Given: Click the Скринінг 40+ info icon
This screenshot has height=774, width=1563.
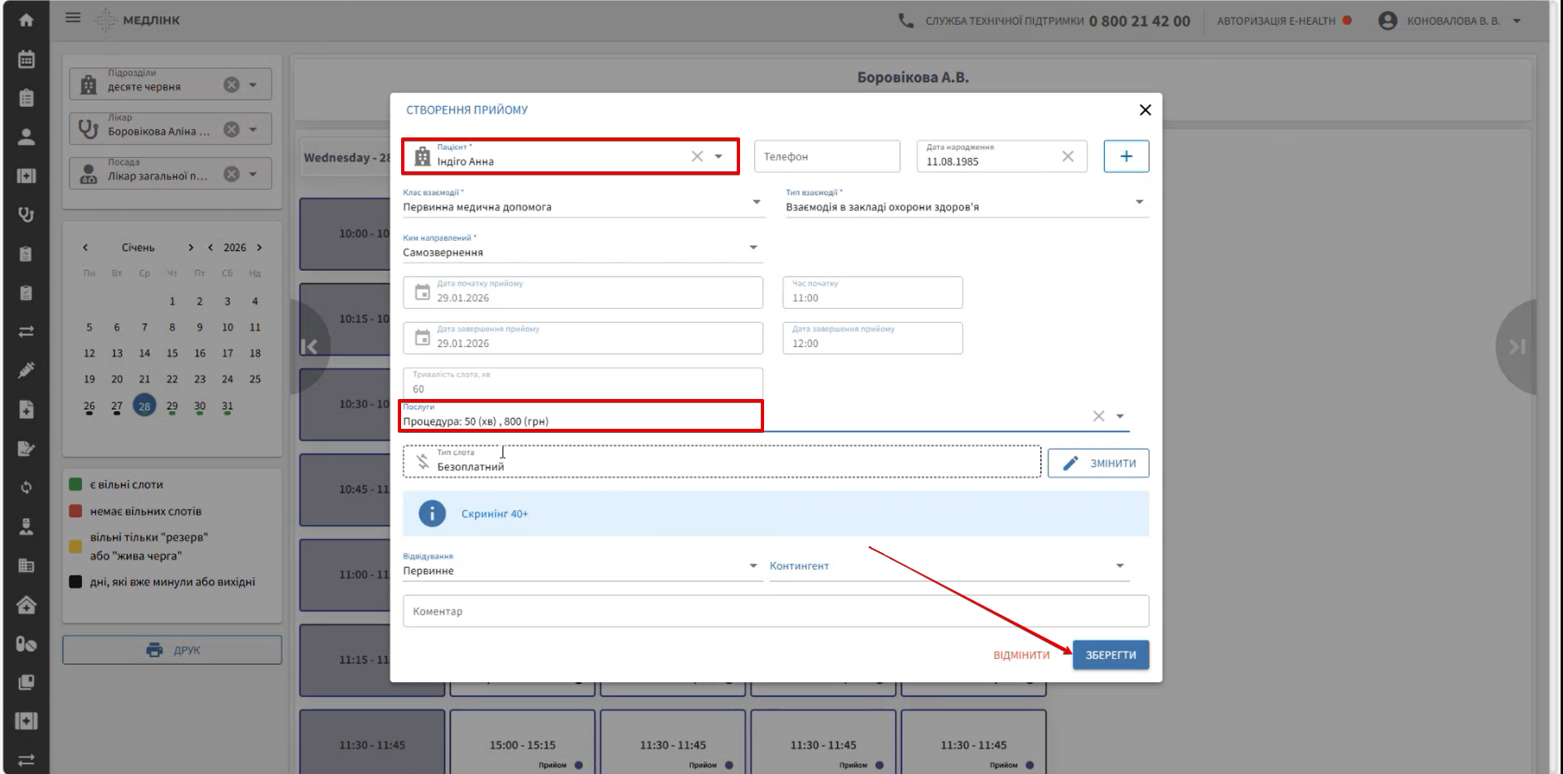Looking at the screenshot, I should click(432, 513).
